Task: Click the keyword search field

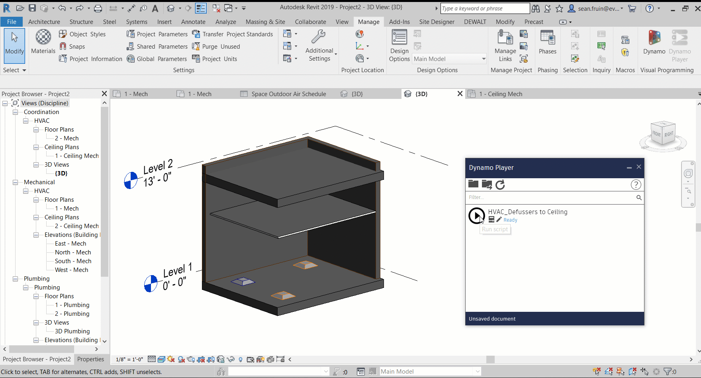Action: click(x=484, y=8)
